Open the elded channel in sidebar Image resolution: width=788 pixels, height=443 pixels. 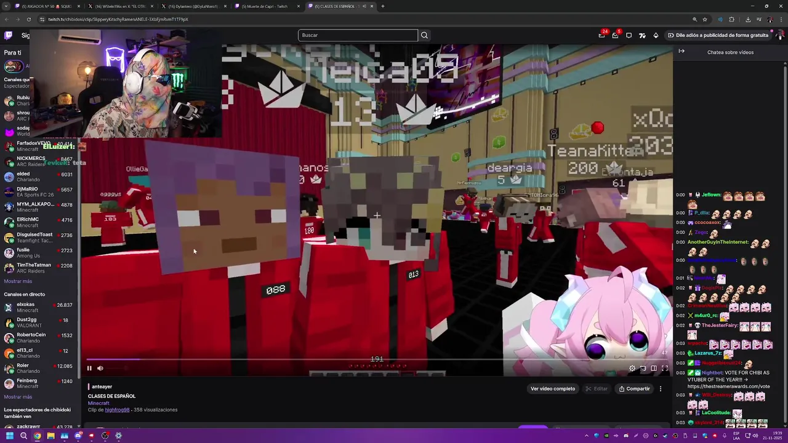39,177
